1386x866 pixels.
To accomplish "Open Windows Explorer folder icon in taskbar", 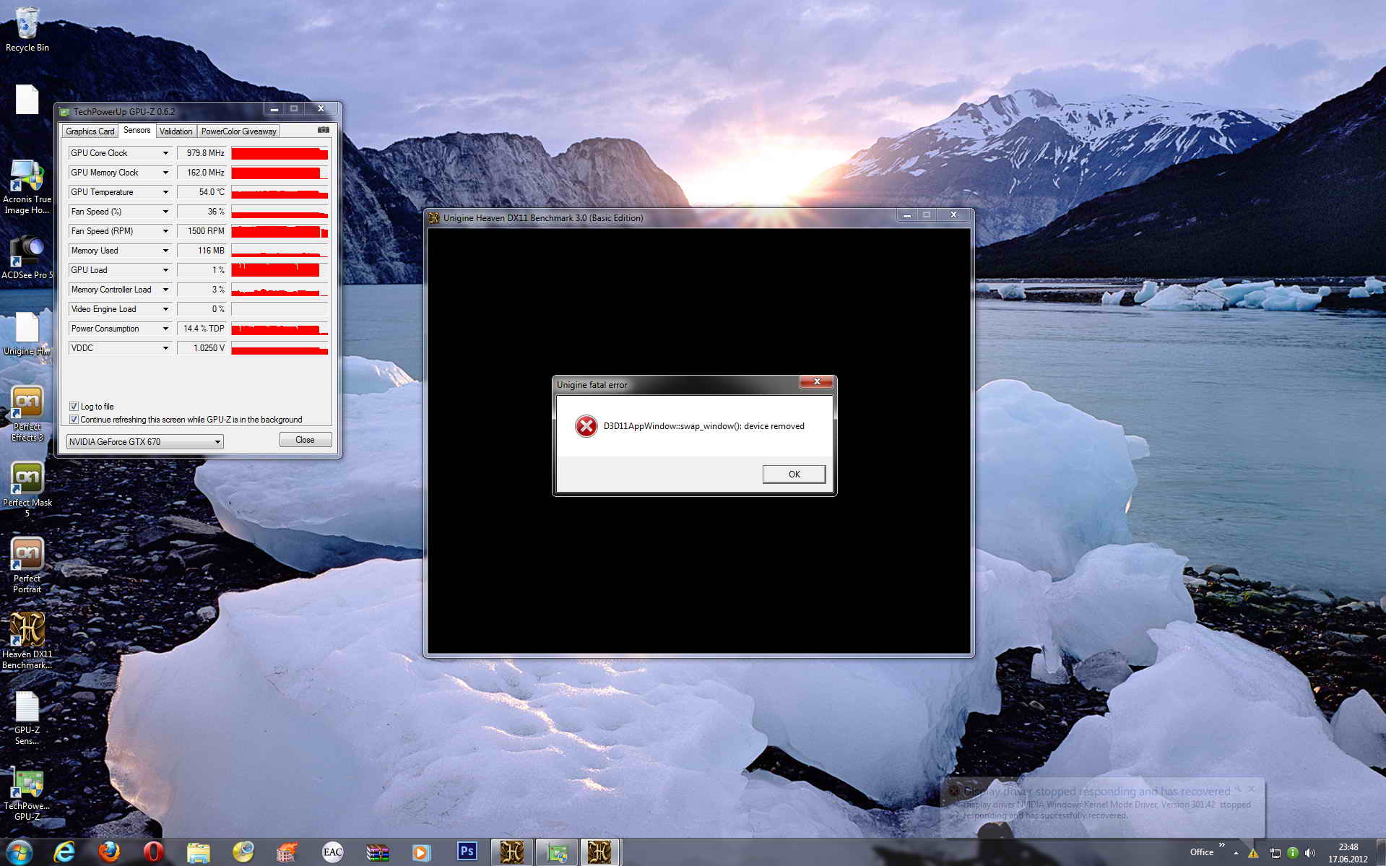I will coord(198,853).
